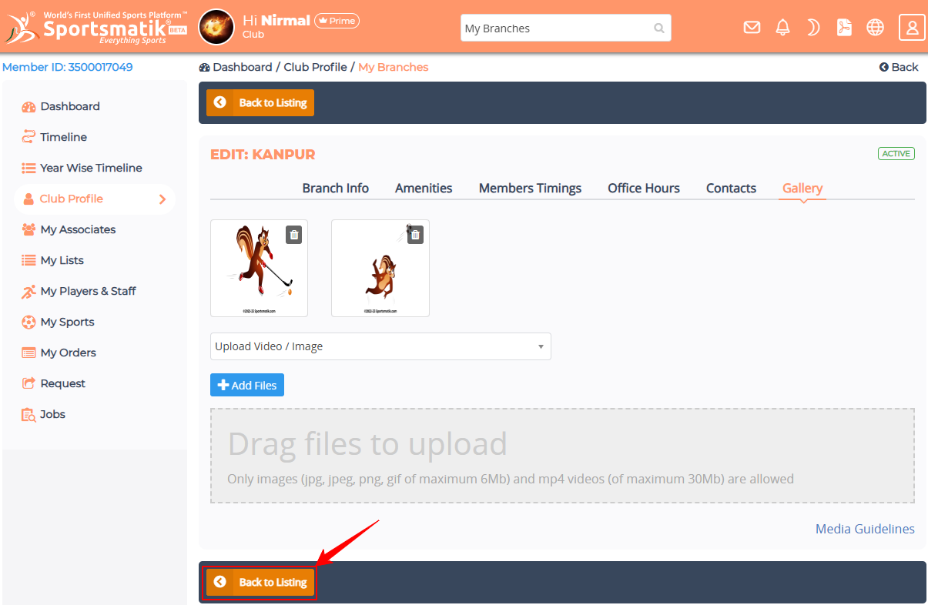Screen dimensions: 928x605
Task: Click the Nirmal profile avatar
Action: tap(216, 28)
